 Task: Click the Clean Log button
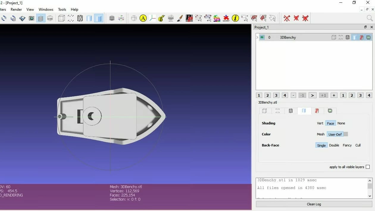[314, 204]
